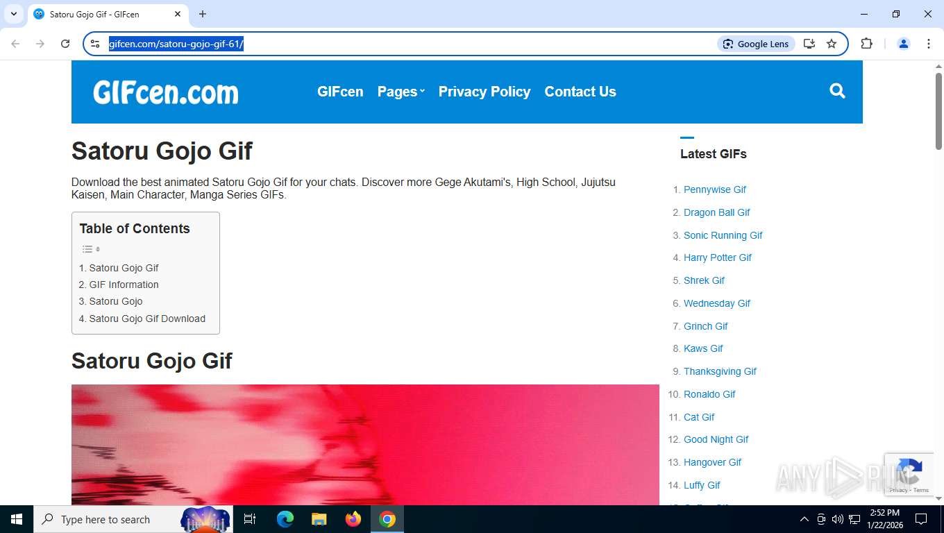This screenshot has width=944, height=533.
Task: Open the Shrek Gif link
Action: pyautogui.click(x=704, y=280)
